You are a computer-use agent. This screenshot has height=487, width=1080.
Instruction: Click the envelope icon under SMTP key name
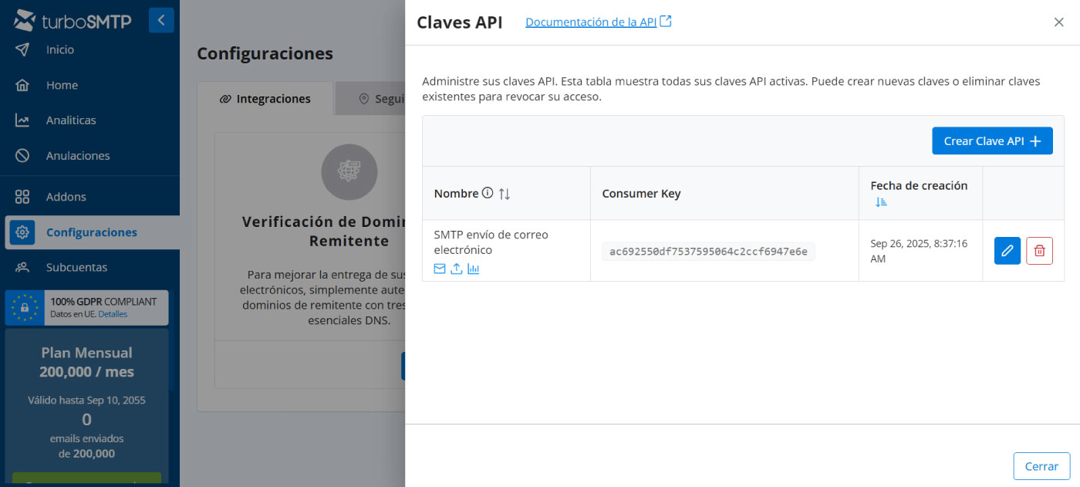[440, 269]
